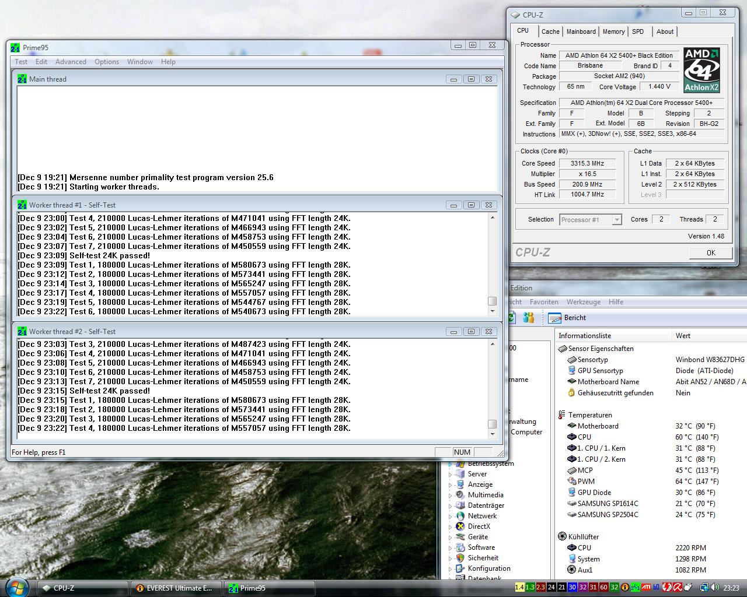The image size is (747, 597).
Task: Click the EVEREST Ultimate taskbar button
Action: point(175,588)
